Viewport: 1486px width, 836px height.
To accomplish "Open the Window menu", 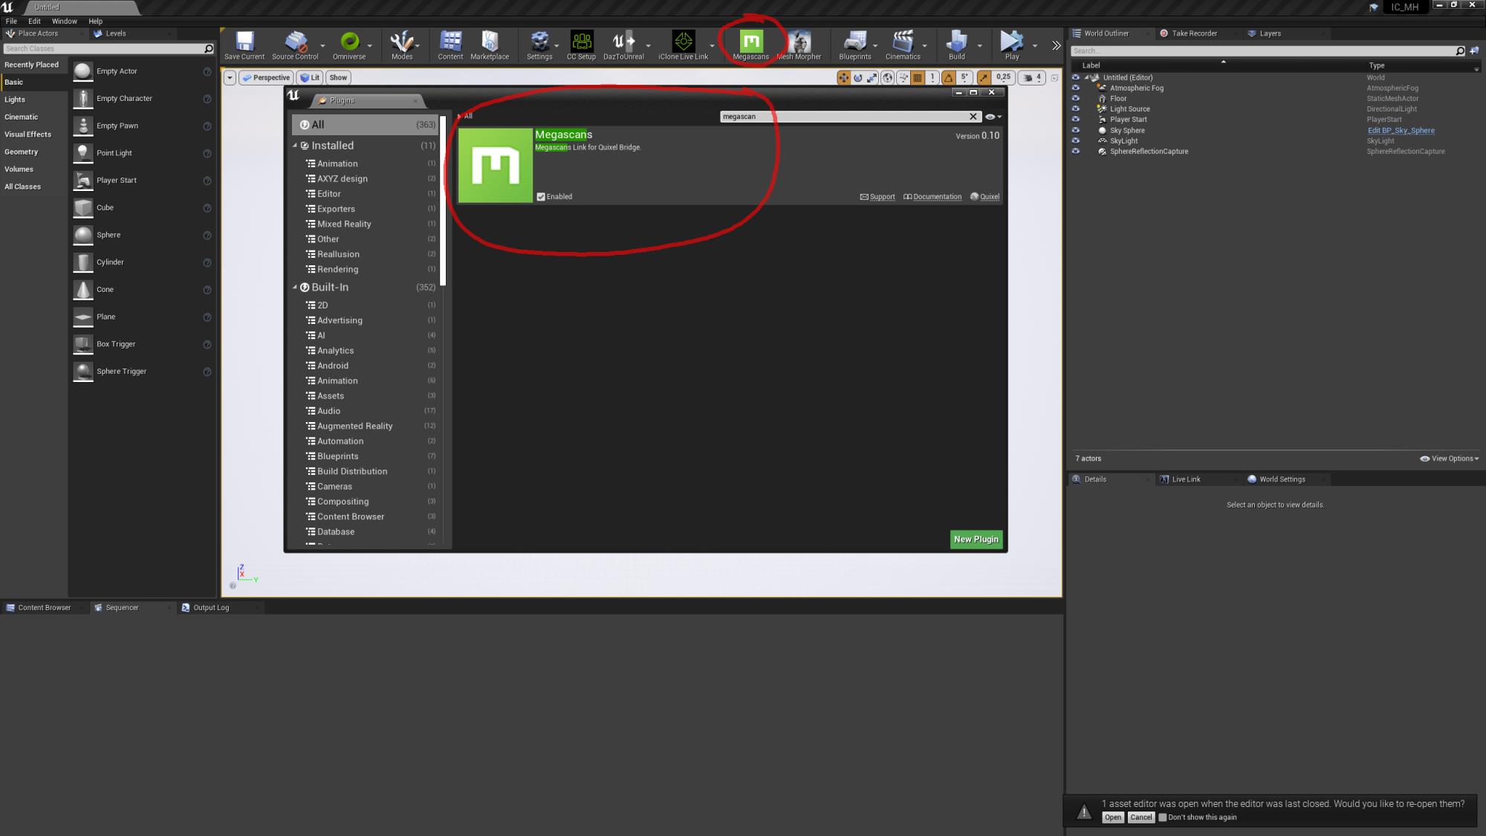I will point(65,21).
